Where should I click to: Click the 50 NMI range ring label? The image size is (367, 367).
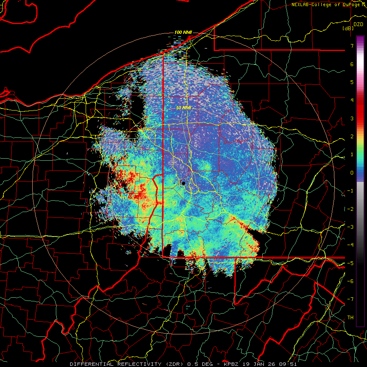tap(184, 108)
